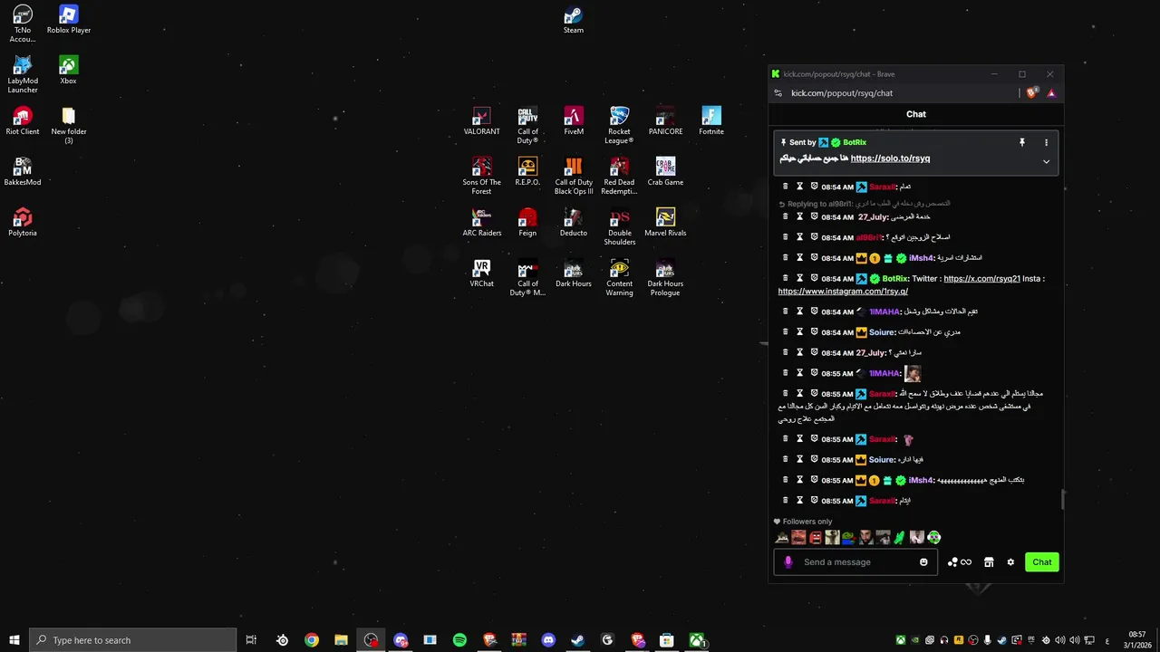Select the R.E.P.O. desktop icon
The height and width of the screenshot is (652, 1160).
click(x=527, y=172)
